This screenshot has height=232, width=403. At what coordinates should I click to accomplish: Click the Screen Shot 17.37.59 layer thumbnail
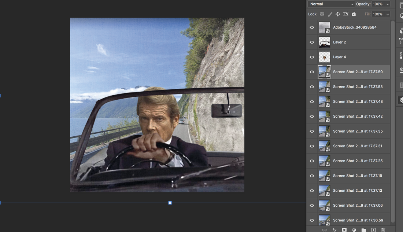click(324, 72)
